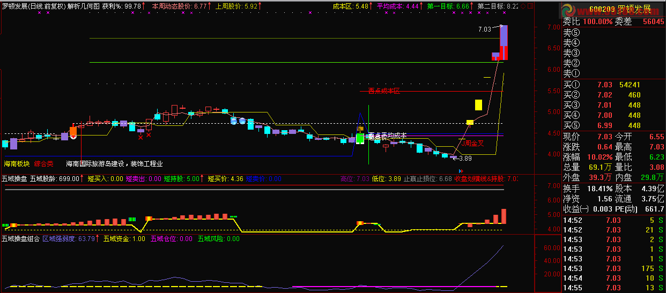The width and height of the screenshot is (666, 293).
Task: Click the 第一目标 6.66 readout
Action: (448, 6)
